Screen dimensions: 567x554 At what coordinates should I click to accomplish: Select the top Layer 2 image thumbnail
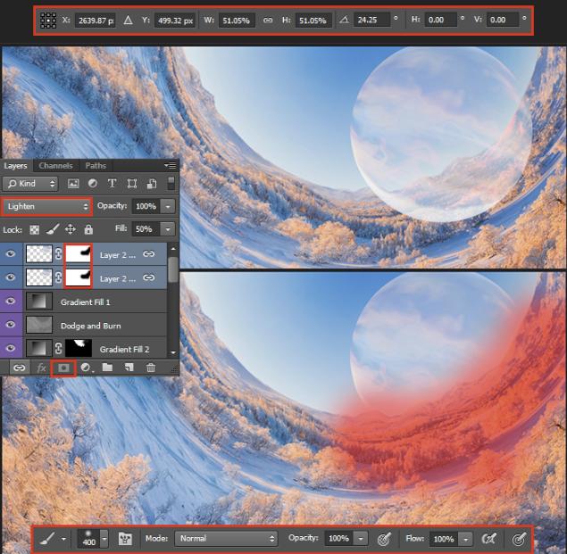coord(39,253)
